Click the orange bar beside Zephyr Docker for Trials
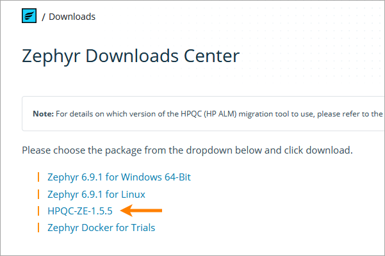The height and width of the screenshot is (256, 385). pyautogui.click(x=38, y=227)
